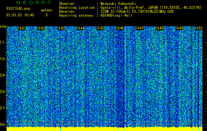The height and width of the screenshot is (131, 207).
Task: Click the Receiving antenna label
Action: [x=76, y=15]
